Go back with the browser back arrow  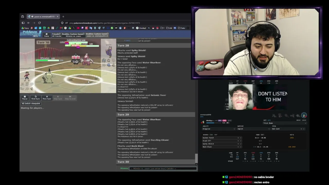[x=29, y=23]
